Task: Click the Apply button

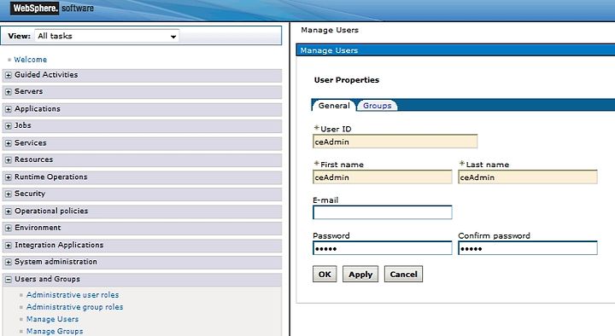Action: (x=360, y=274)
